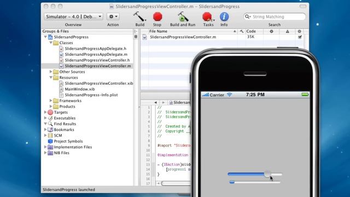Screen dimensions: 350x197
Task: Click the red Stop icon
Action: (x=157, y=17)
